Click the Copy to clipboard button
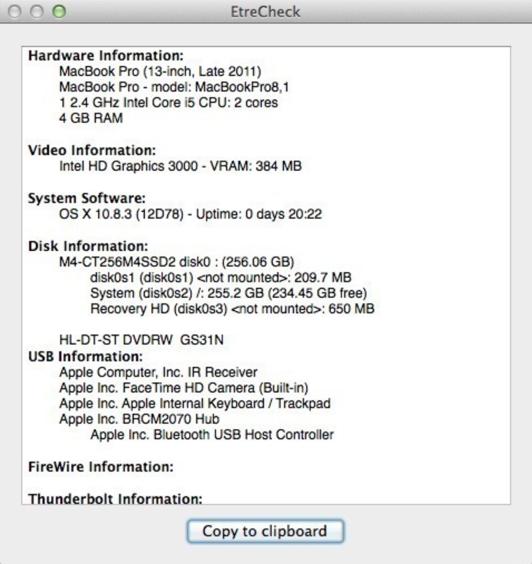This screenshot has height=564, width=532. click(x=265, y=531)
